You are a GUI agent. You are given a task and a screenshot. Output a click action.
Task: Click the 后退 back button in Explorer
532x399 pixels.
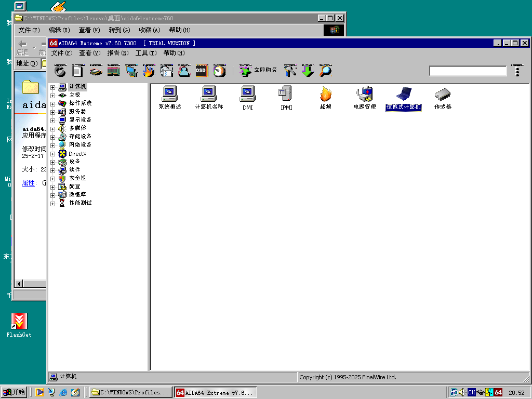[x=23, y=48]
